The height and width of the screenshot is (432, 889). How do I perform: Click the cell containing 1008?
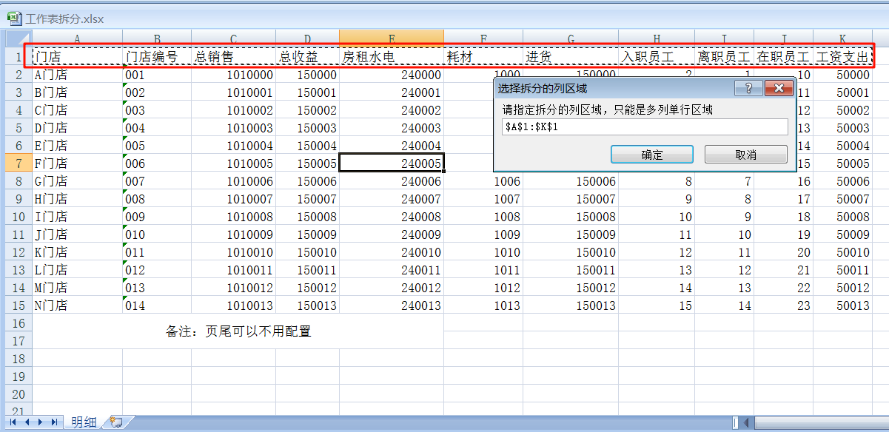(x=483, y=217)
